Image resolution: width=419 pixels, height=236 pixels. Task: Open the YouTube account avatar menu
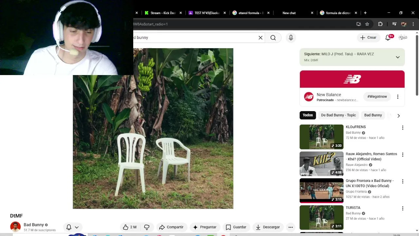(403, 37)
